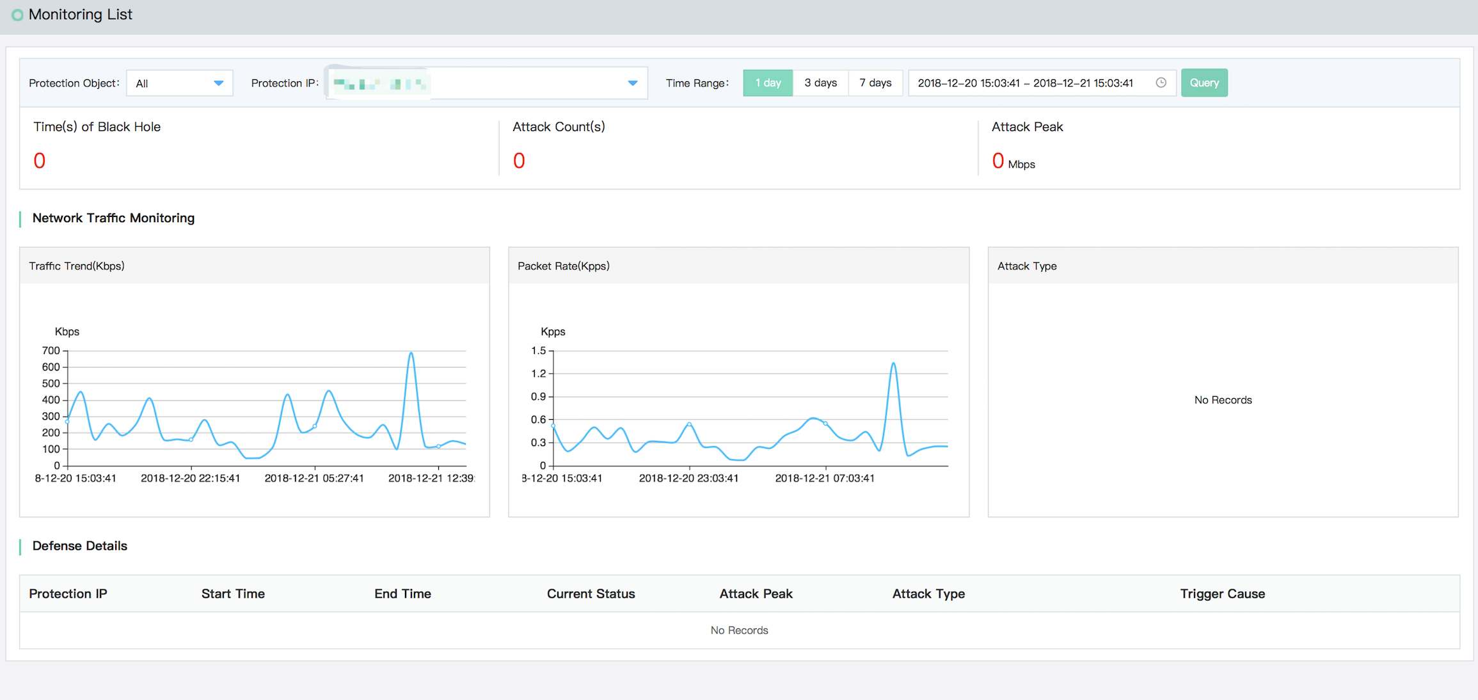Click the 2018-12-21 07:03:41 axis label

point(825,478)
